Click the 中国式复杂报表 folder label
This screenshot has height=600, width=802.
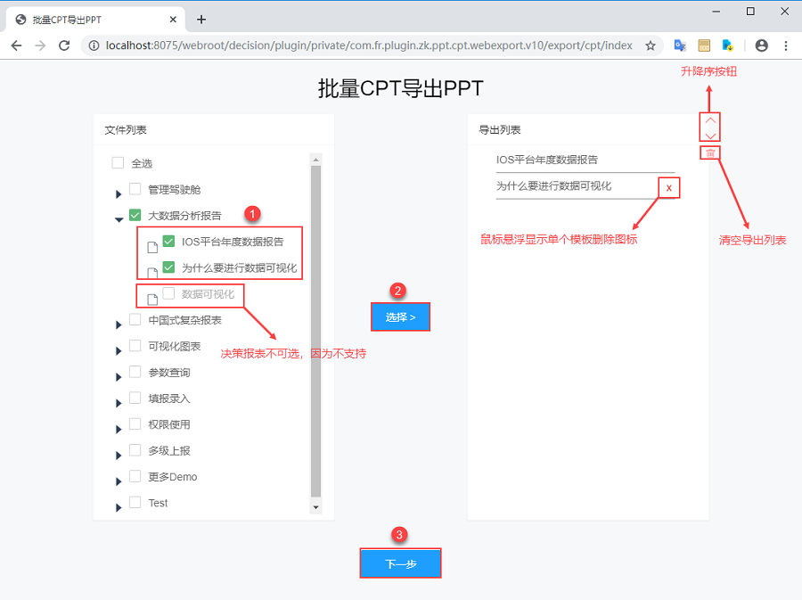pyautogui.click(x=184, y=320)
